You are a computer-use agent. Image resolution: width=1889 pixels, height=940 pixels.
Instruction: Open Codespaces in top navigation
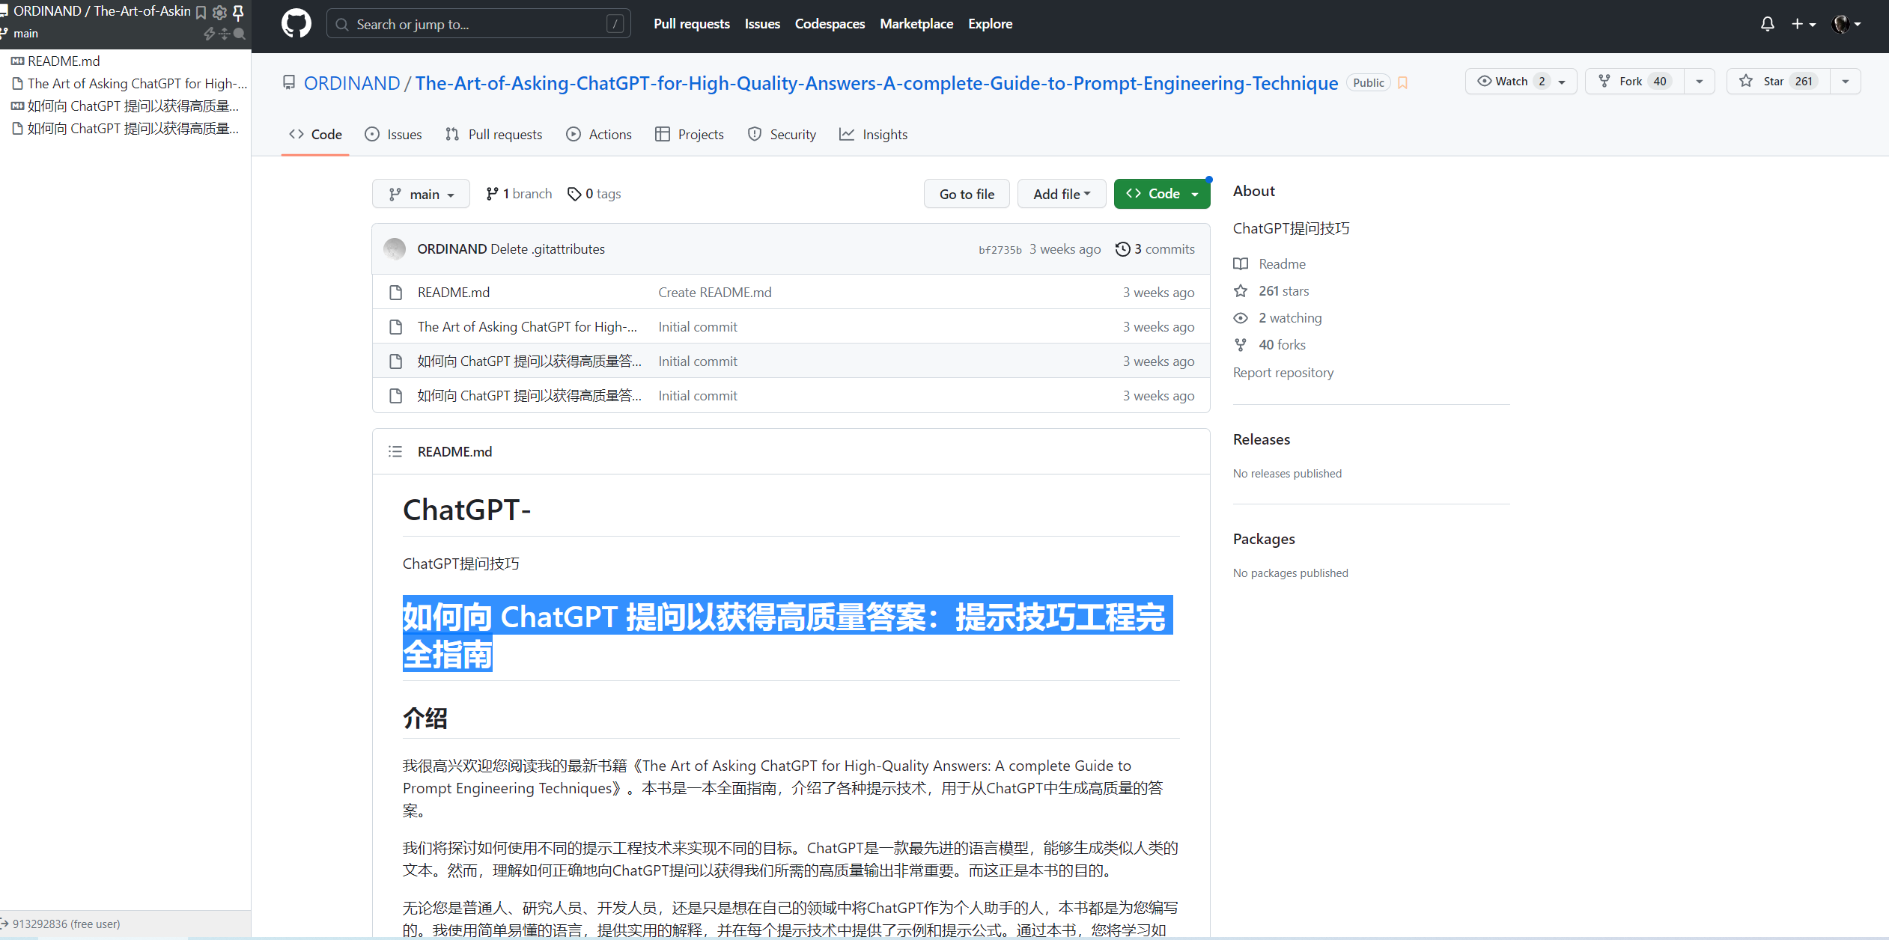pos(830,24)
